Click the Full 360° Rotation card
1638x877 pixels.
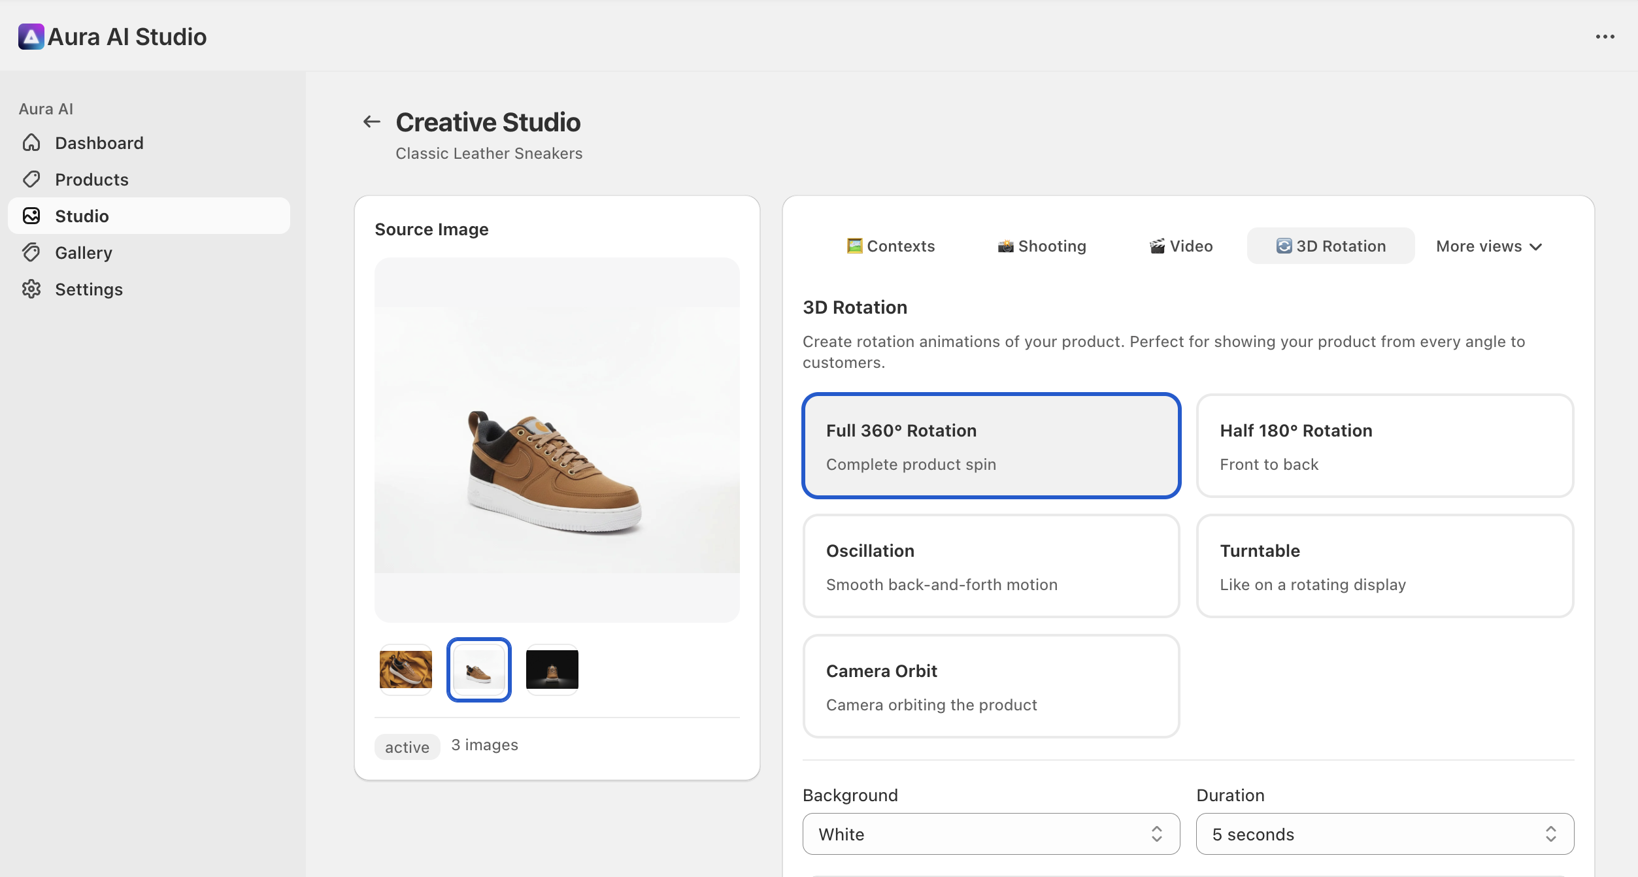coord(991,446)
